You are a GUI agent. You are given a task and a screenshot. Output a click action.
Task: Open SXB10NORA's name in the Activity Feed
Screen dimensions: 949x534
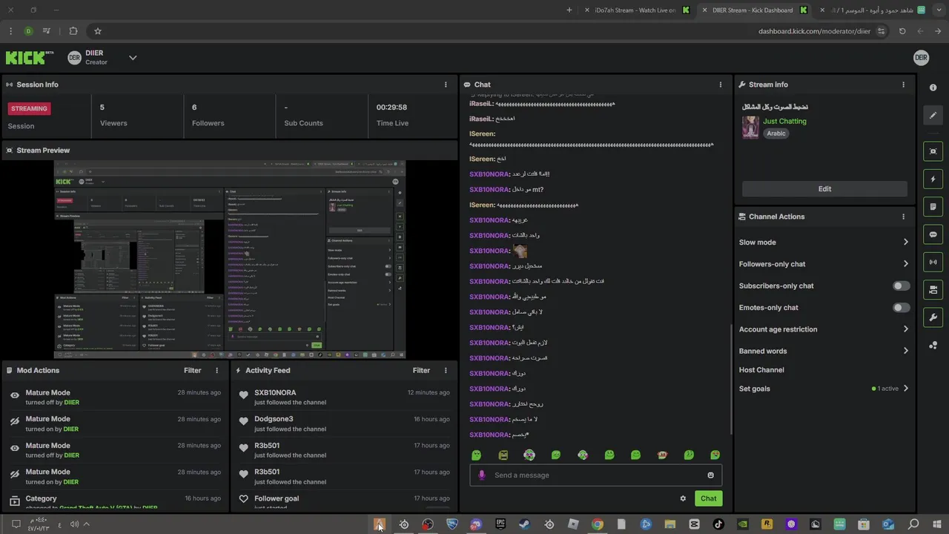pyautogui.click(x=275, y=392)
